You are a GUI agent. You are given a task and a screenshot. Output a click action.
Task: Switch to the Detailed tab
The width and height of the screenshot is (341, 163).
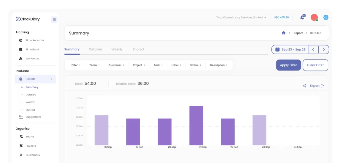pyautogui.click(x=96, y=49)
